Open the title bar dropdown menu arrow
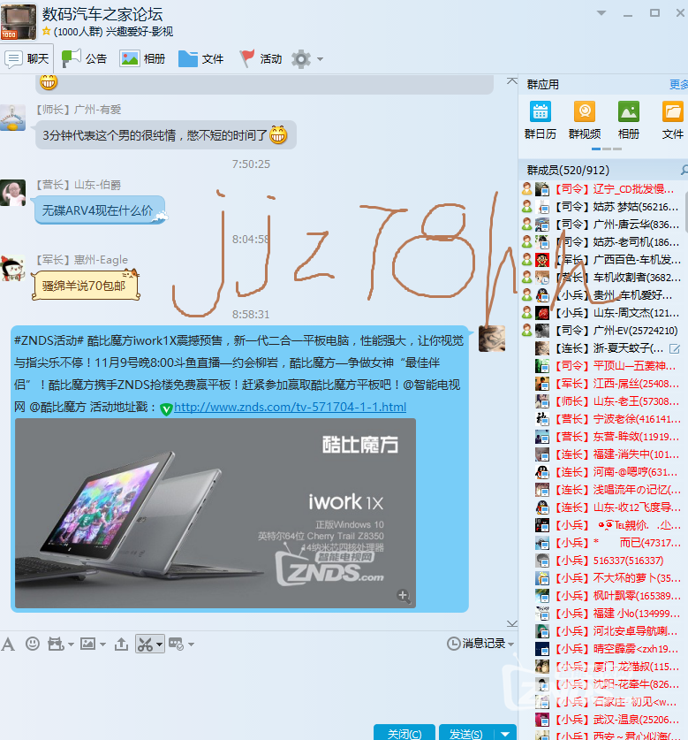Image resolution: width=688 pixels, height=740 pixels. 601,13
